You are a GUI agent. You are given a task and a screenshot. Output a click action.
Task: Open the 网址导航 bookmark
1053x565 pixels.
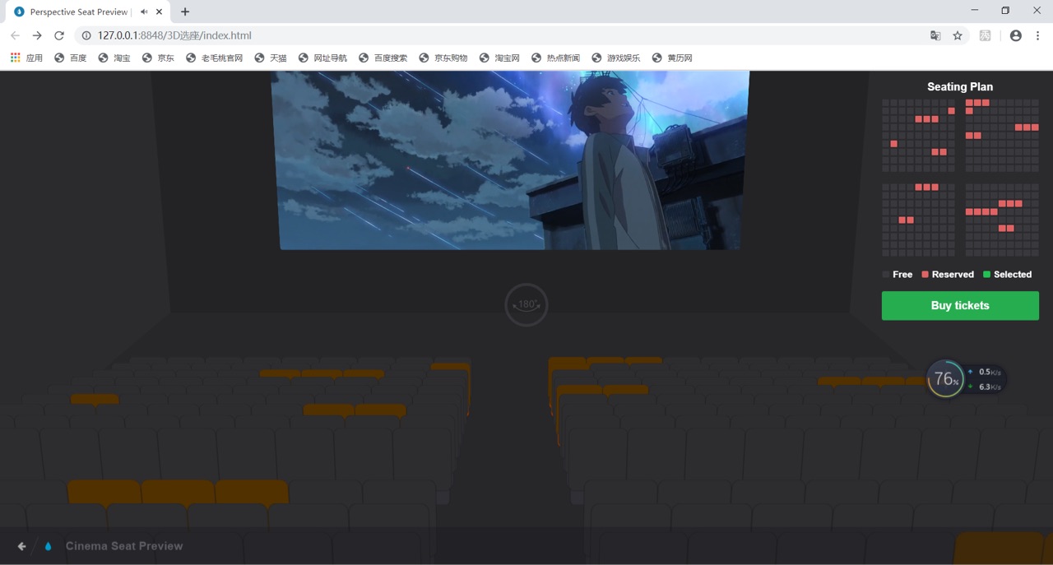(322, 58)
